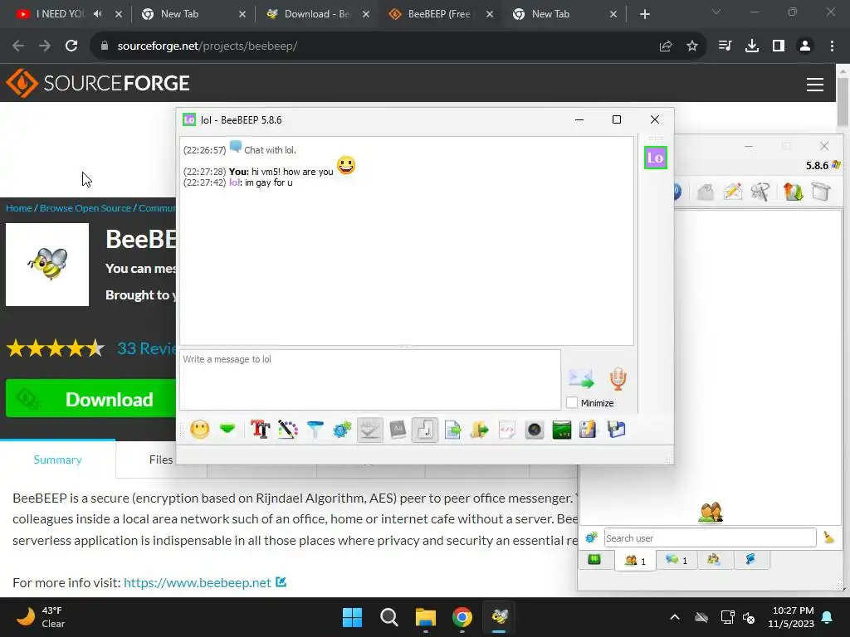This screenshot has height=637, width=850.
Task: Open the Summary tab on SourceForge page
Action: tap(57, 460)
